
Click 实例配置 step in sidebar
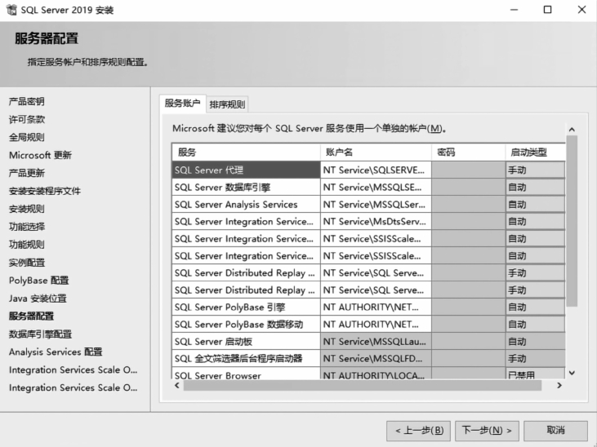[27, 263]
